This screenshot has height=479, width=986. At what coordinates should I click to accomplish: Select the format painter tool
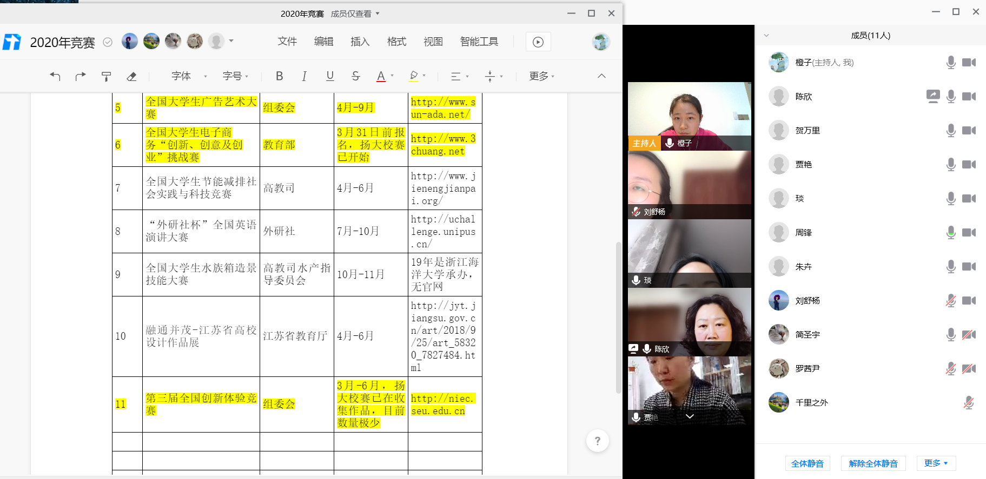coord(106,76)
